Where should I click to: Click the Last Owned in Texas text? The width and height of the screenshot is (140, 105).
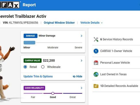113,74
